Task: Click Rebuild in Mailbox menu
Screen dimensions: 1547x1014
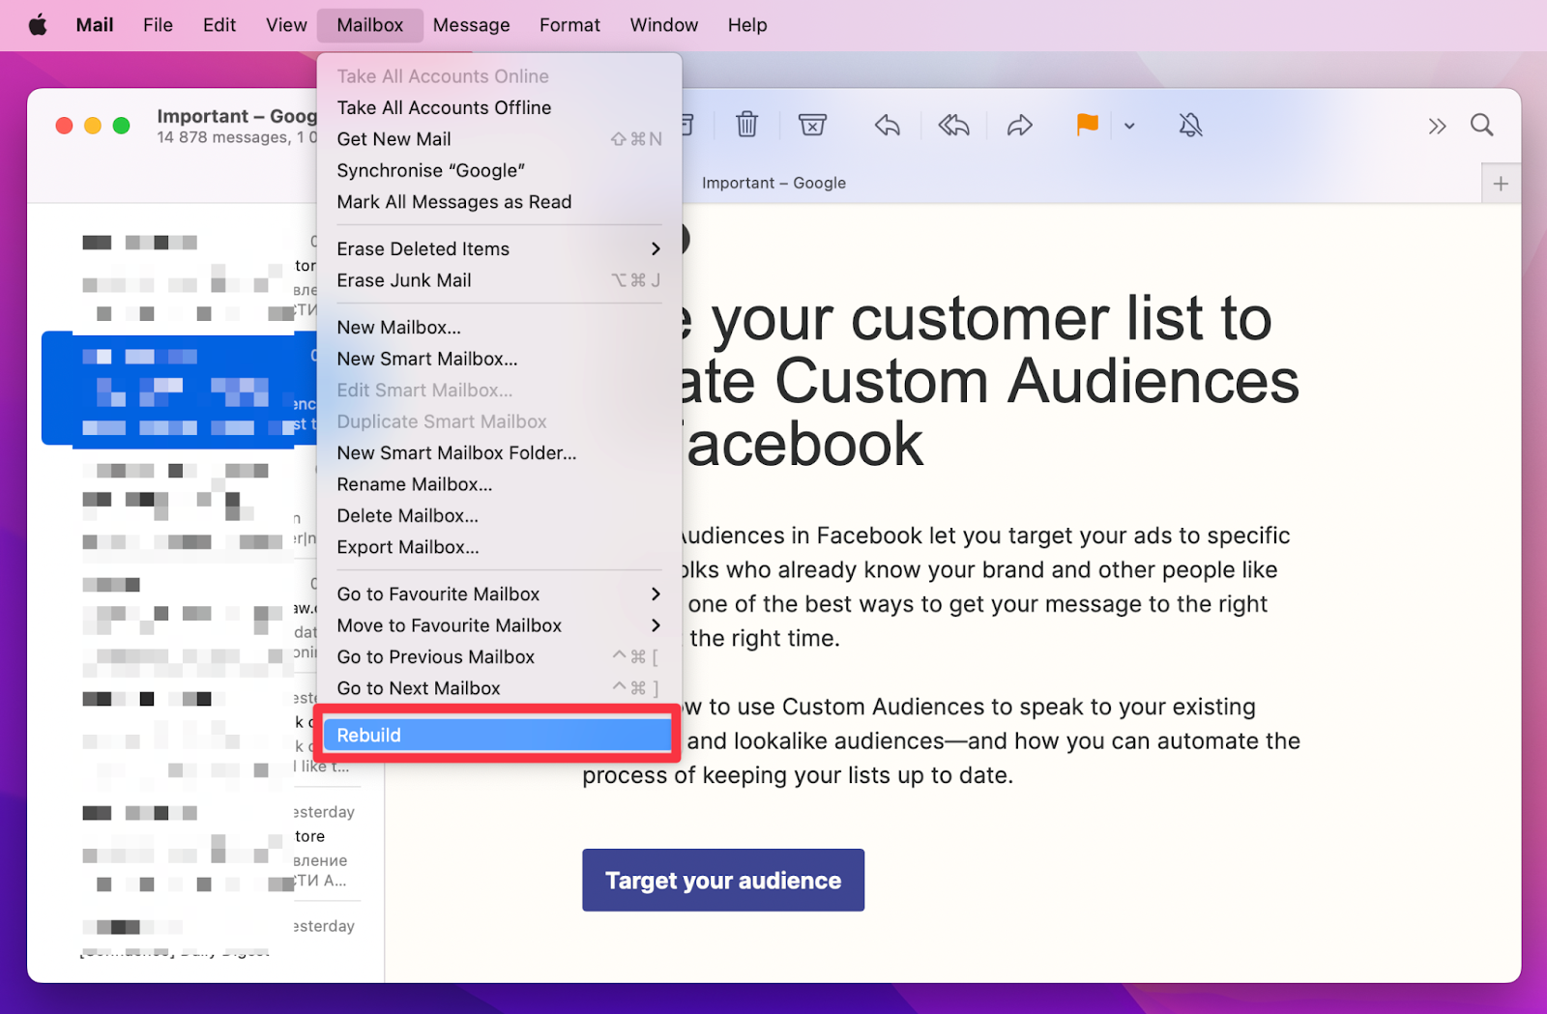Action: (x=499, y=735)
